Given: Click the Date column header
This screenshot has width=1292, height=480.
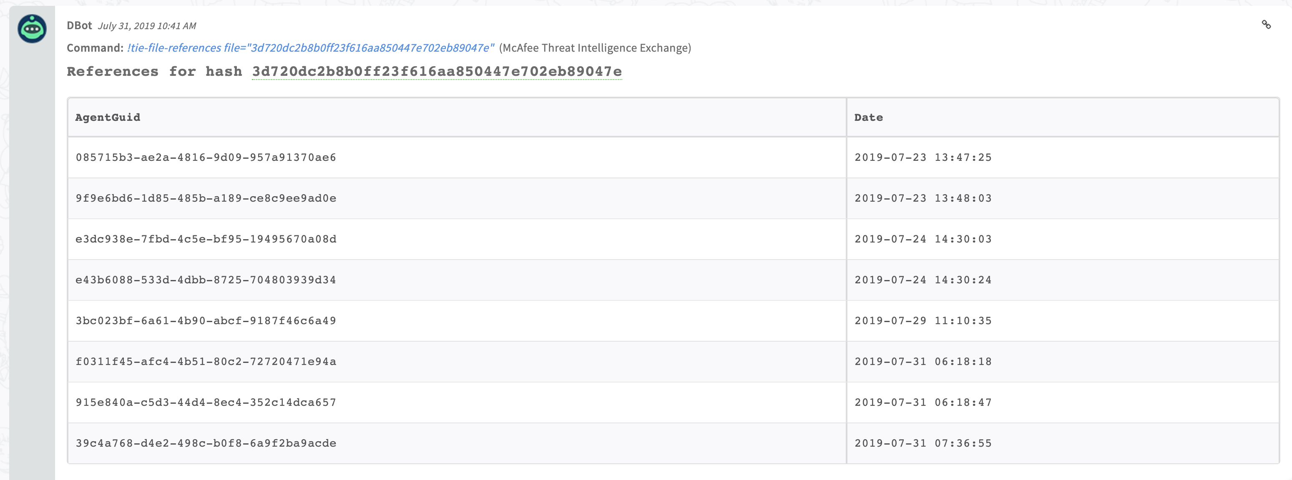Looking at the screenshot, I should (x=868, y=117).
